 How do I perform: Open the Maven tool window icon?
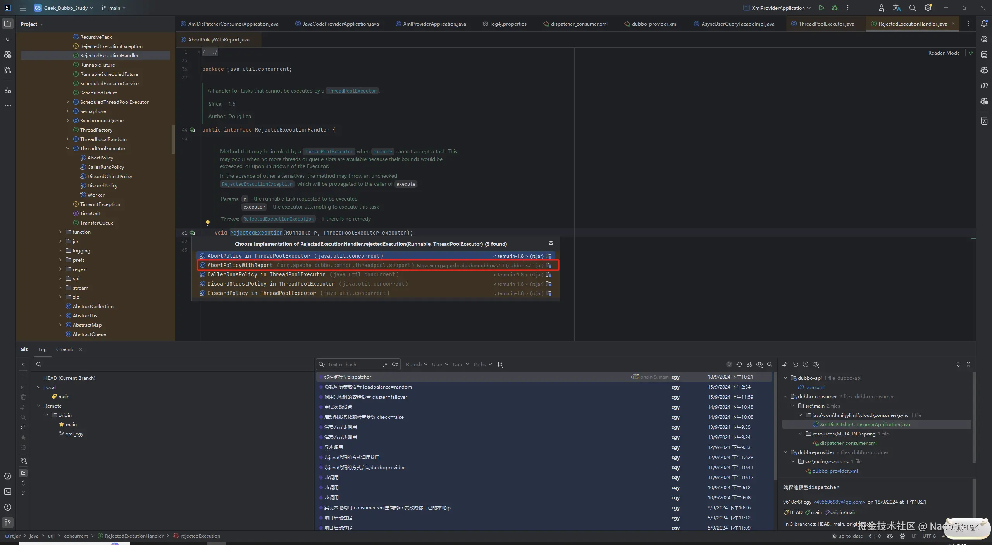[x=984, y=86]
